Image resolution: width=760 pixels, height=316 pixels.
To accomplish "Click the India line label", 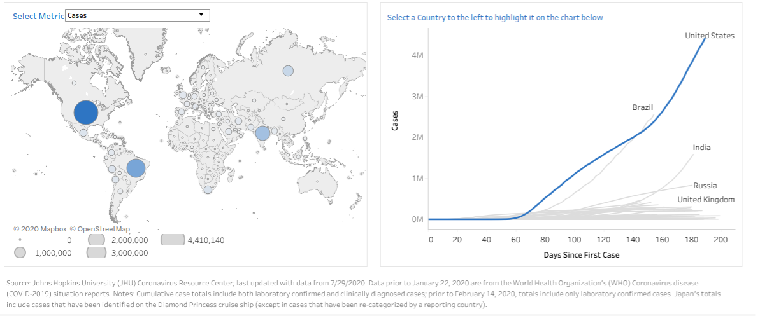I will point(702,147).
